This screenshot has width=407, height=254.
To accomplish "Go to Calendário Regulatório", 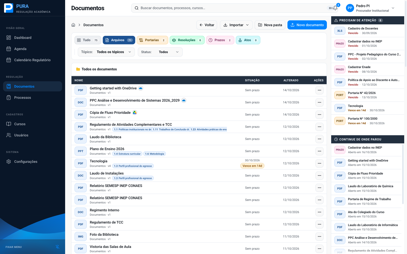I will (x=33, y=60).
